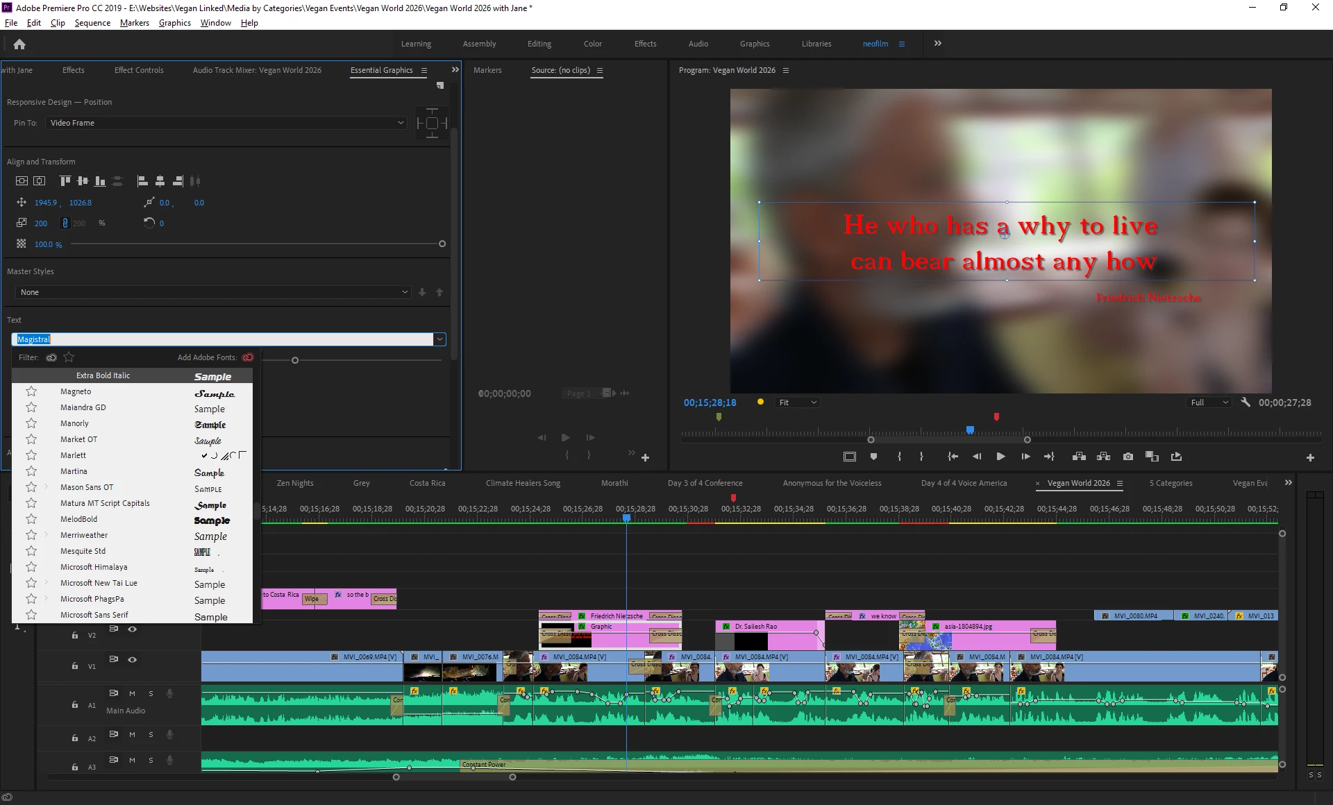Open Program monitor settings wrench
1333x805 pixels.
tap(1246, 402)
